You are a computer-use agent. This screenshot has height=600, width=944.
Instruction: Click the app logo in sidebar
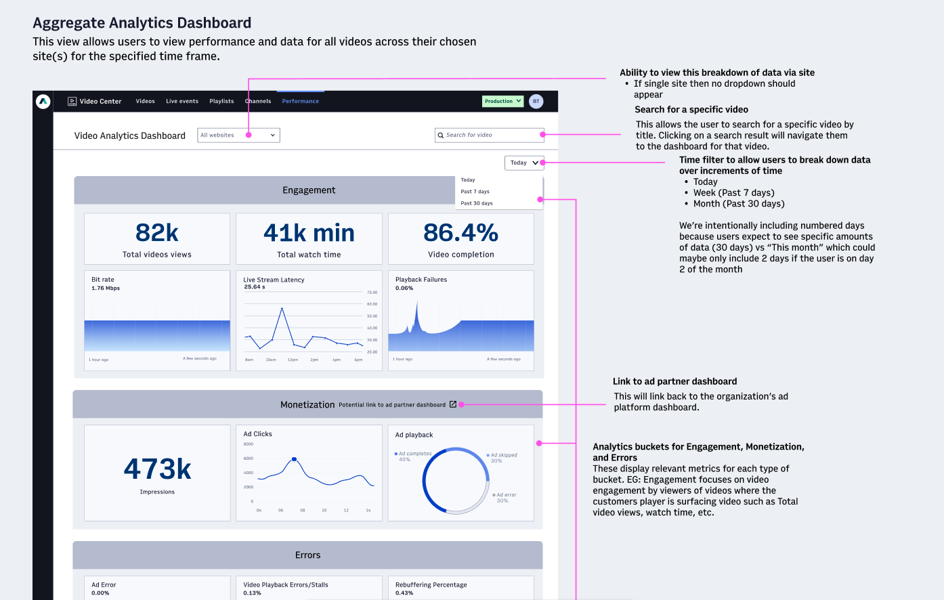[43, 102]
